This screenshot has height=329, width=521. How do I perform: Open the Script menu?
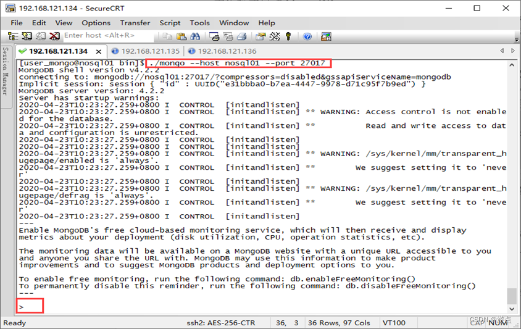(170, 23)
